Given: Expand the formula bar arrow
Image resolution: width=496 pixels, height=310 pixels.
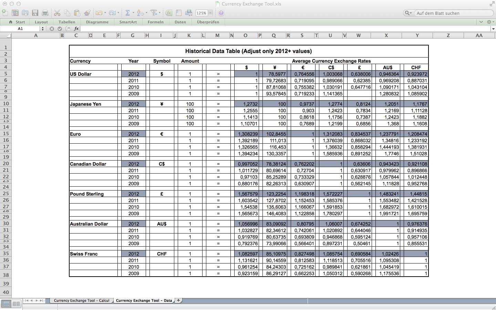Looking at the screenshot, I should click(x=493, y=29).
